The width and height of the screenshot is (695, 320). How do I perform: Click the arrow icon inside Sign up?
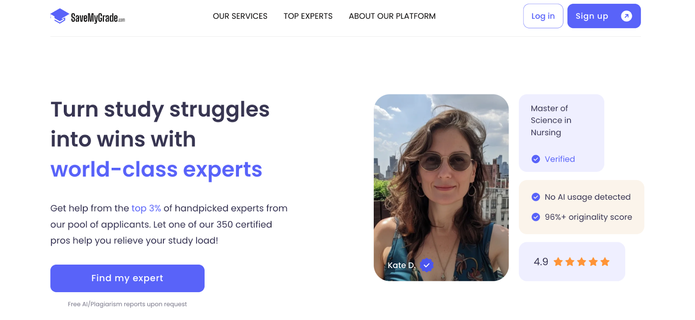pyautogui.click(x=626, y=16)
